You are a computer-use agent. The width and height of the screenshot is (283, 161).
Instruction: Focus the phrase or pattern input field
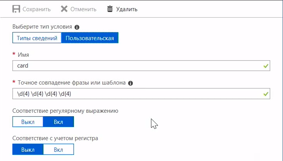point(135,94)
